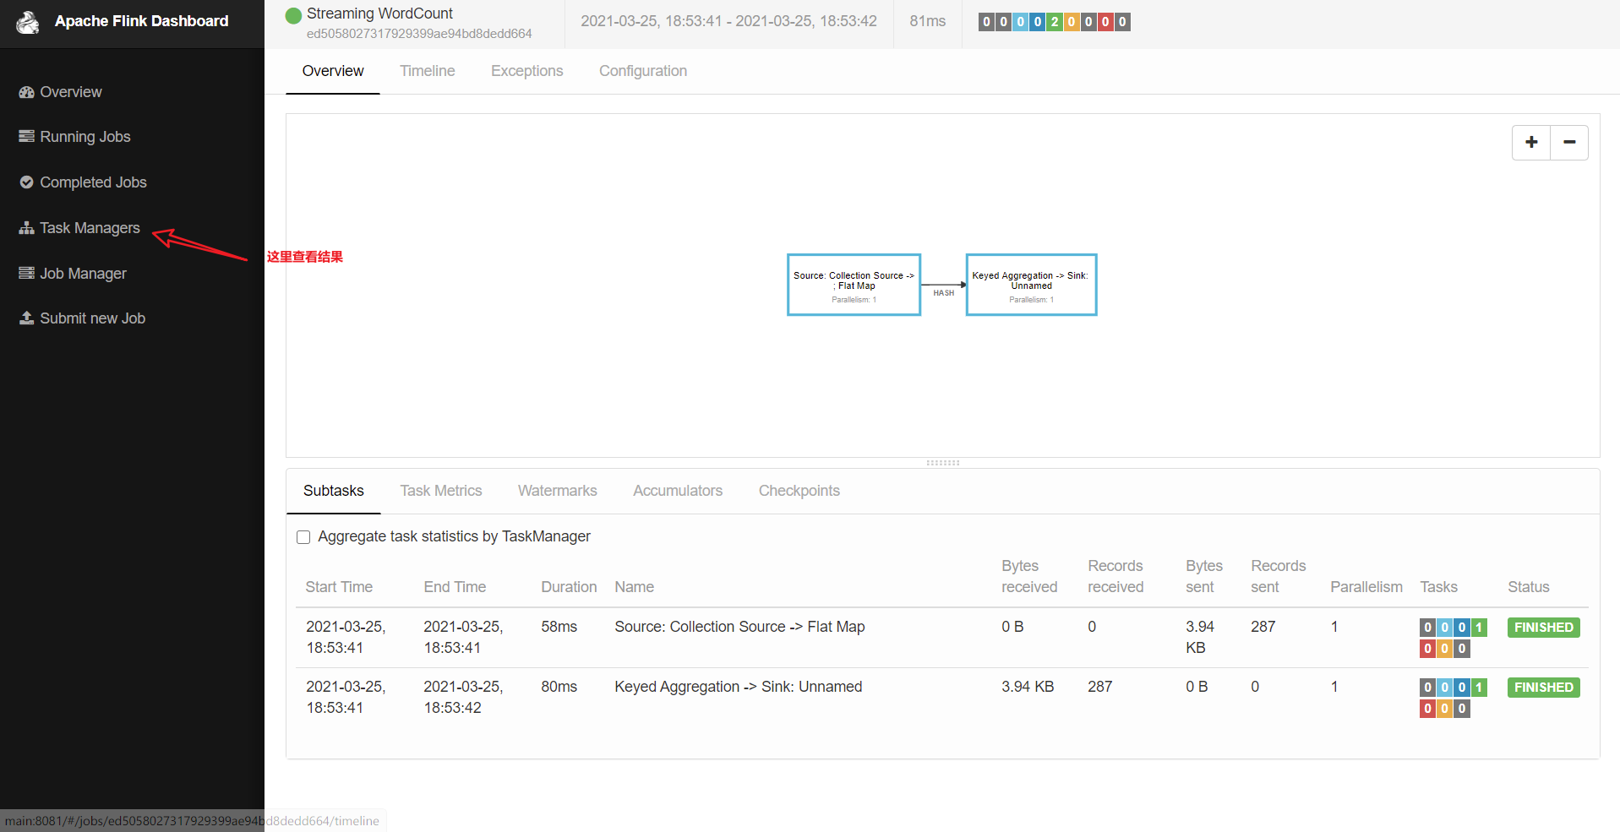Open the Accumulators tab
This screenshot has height=832, width=1620.
click(678, 491)
